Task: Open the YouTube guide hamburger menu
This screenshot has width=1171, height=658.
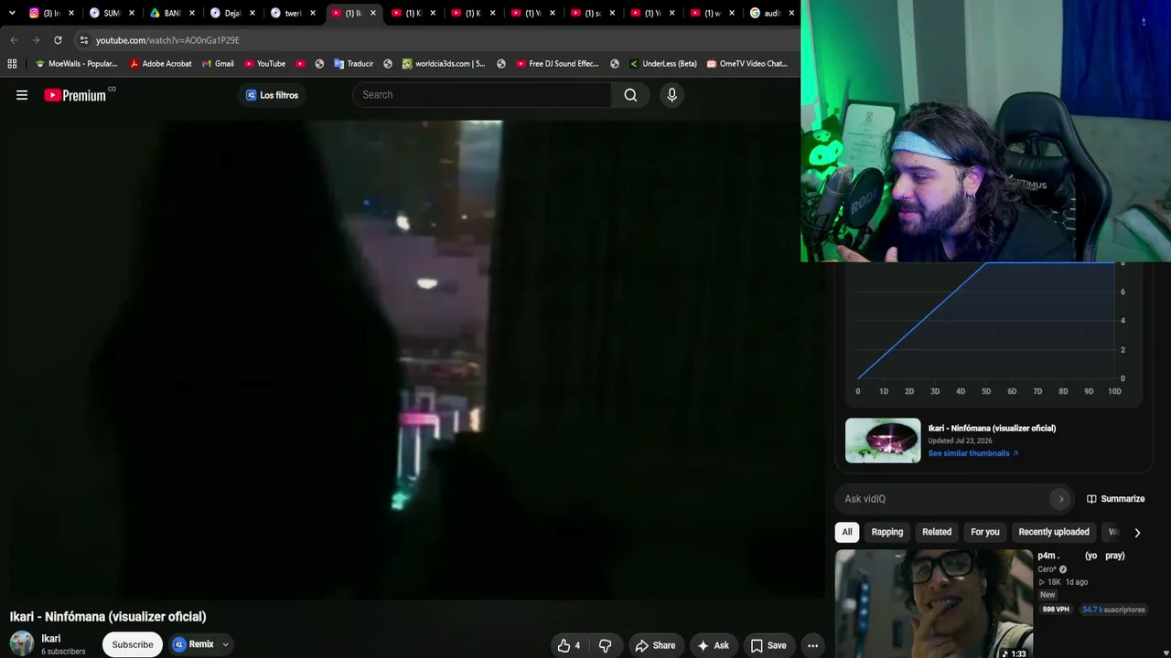Action: pos(22,95)
